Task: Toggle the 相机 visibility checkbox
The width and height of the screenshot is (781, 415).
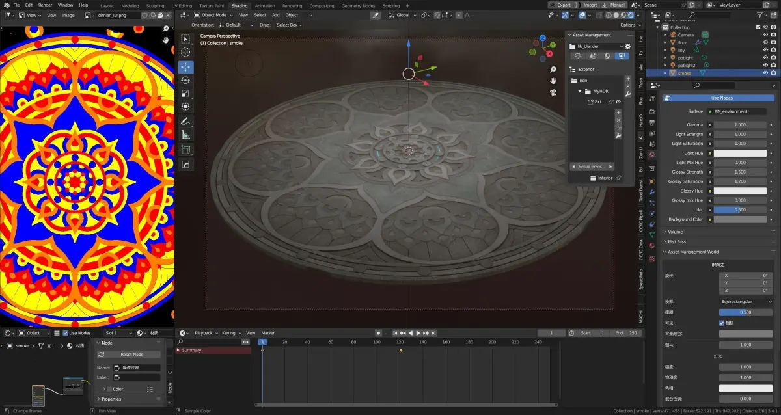Action: pyautogui.click(x=722, y=323)
